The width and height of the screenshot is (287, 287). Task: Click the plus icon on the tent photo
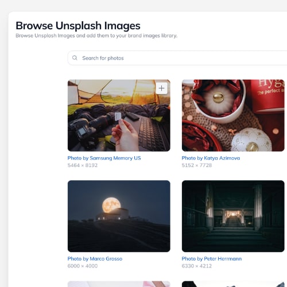pyautogui.click(x=162, y=88)
